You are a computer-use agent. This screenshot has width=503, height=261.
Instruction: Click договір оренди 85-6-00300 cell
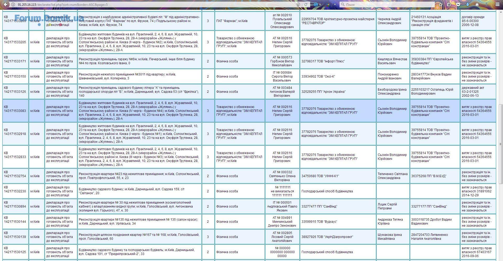coord(478,21)
